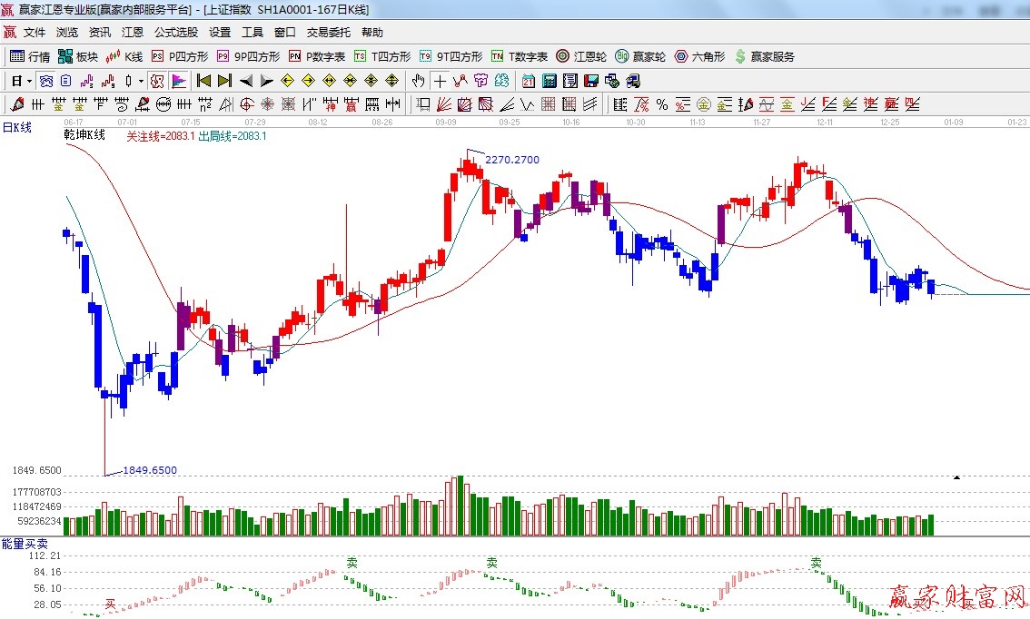1030x619 pixels.
Task: Expand the 日 period dropdown arrow
Action: 29,81
